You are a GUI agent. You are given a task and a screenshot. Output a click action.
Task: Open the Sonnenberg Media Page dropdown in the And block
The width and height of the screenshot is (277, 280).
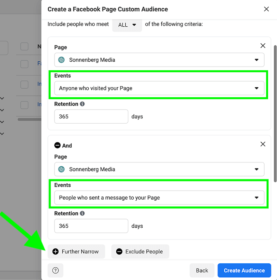(x=159, y=169)
